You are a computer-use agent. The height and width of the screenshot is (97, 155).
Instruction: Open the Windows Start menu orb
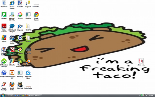pyautogui.click(x=3, y=95)
